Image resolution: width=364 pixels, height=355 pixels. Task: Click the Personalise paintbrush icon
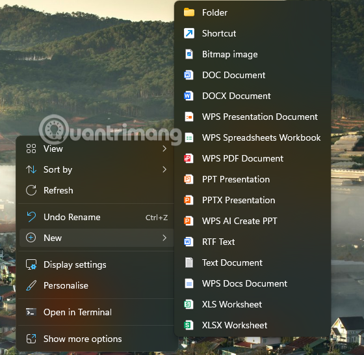click(x=31, y=285)
